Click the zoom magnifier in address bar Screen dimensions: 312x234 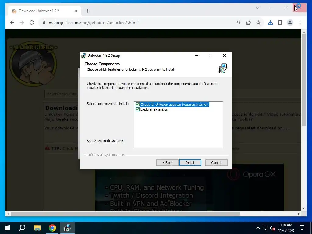pyautogui.click(x=239, y=23)
